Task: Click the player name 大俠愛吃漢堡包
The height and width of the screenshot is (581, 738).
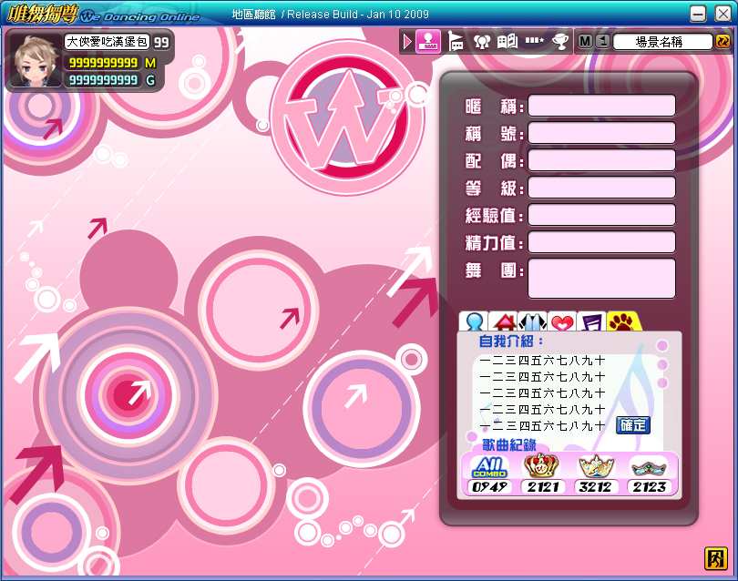Action: [107, 42]
